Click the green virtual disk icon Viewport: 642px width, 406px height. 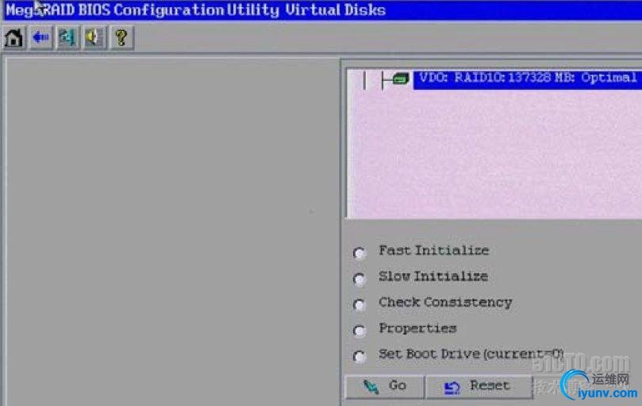tap(401, 78)
